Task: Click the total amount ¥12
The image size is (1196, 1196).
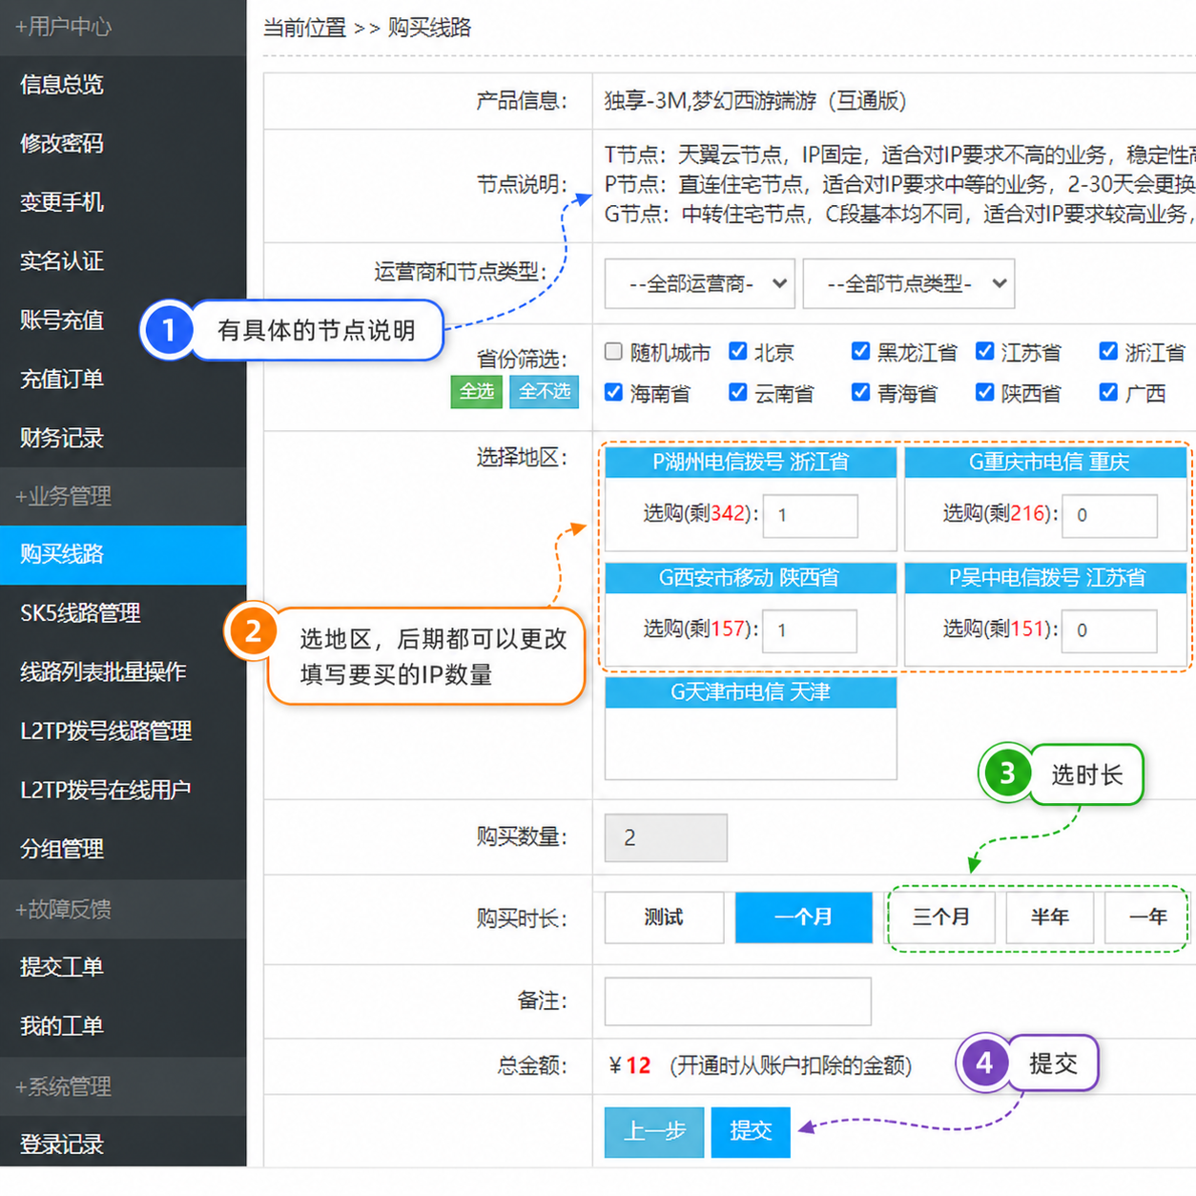Action: click(630, 1066)
